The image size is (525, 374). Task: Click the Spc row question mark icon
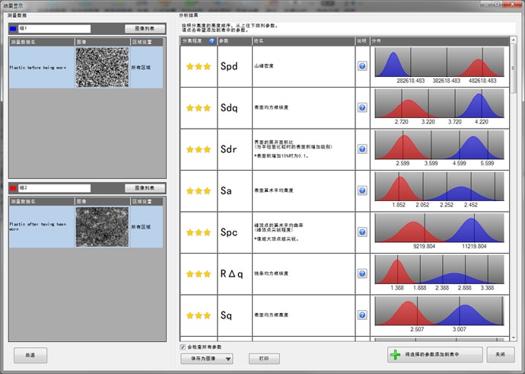pyautogui.click(x=362, y=232)
